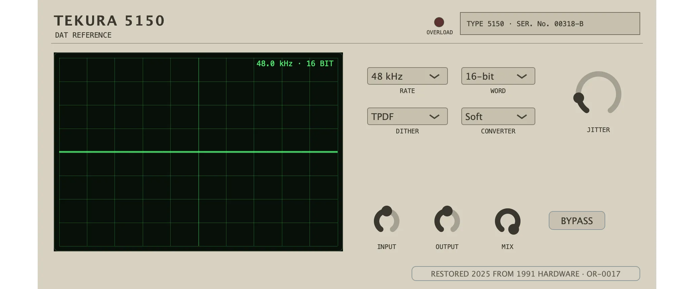
Task: Click the MIX label text
Action: (x=507, y=247)
